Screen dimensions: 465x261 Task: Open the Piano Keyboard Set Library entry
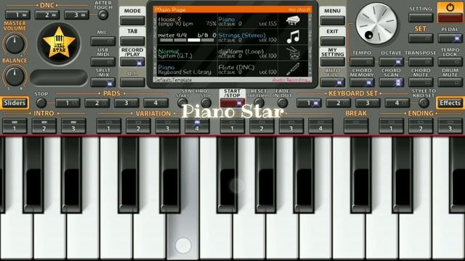(x=187, y=70)
